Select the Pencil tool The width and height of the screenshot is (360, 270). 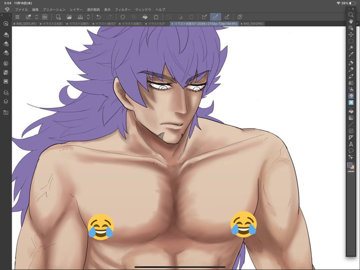tap(351, 69)
